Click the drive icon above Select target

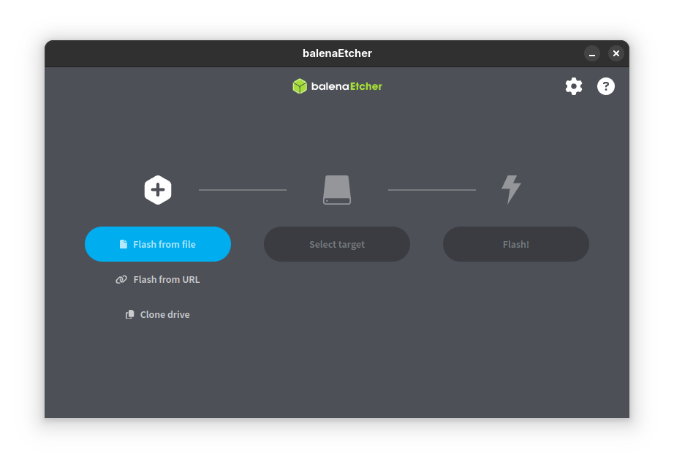[337, 190]
